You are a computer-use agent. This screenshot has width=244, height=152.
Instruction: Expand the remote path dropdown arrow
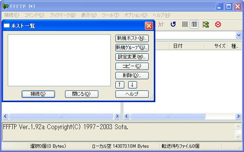(239, 35)
